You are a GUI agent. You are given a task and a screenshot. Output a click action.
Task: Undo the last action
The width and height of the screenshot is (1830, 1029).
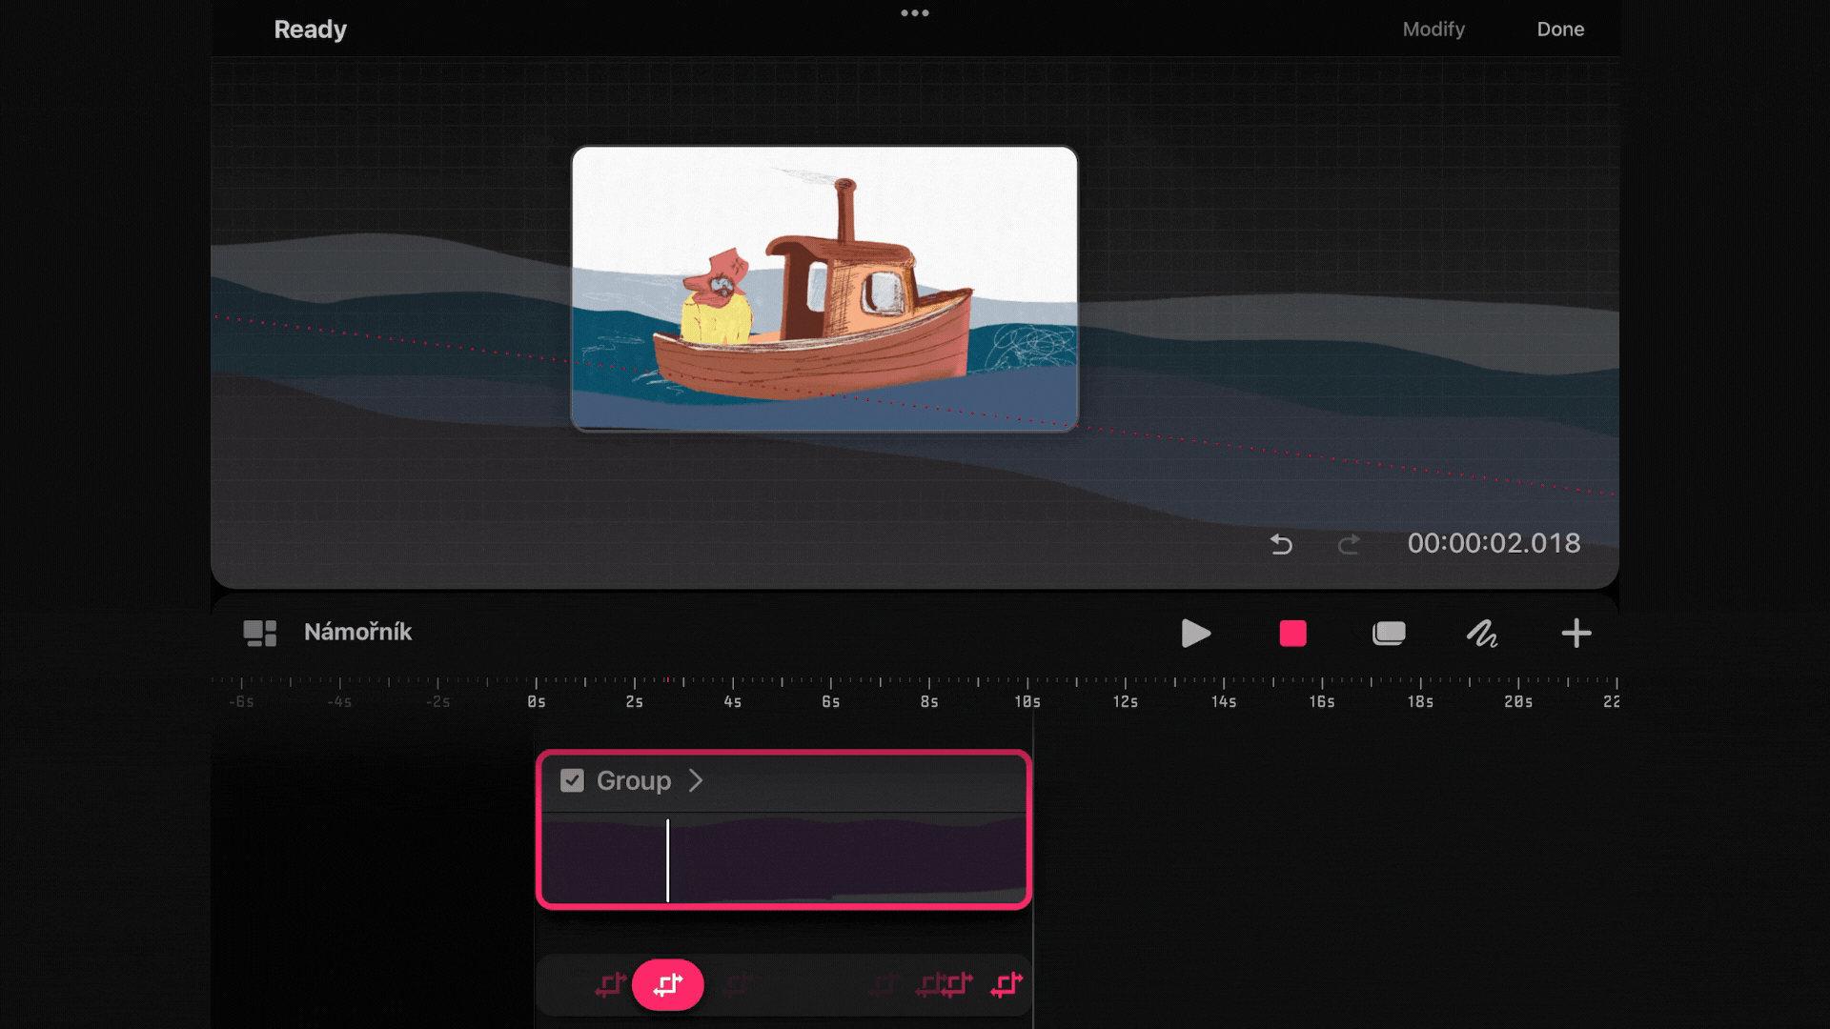(1281, 544)
